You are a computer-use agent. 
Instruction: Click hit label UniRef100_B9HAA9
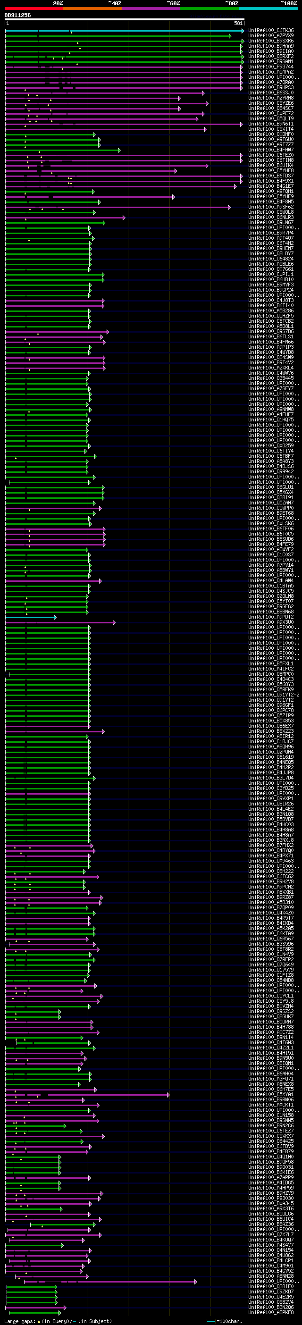(271, 46)
